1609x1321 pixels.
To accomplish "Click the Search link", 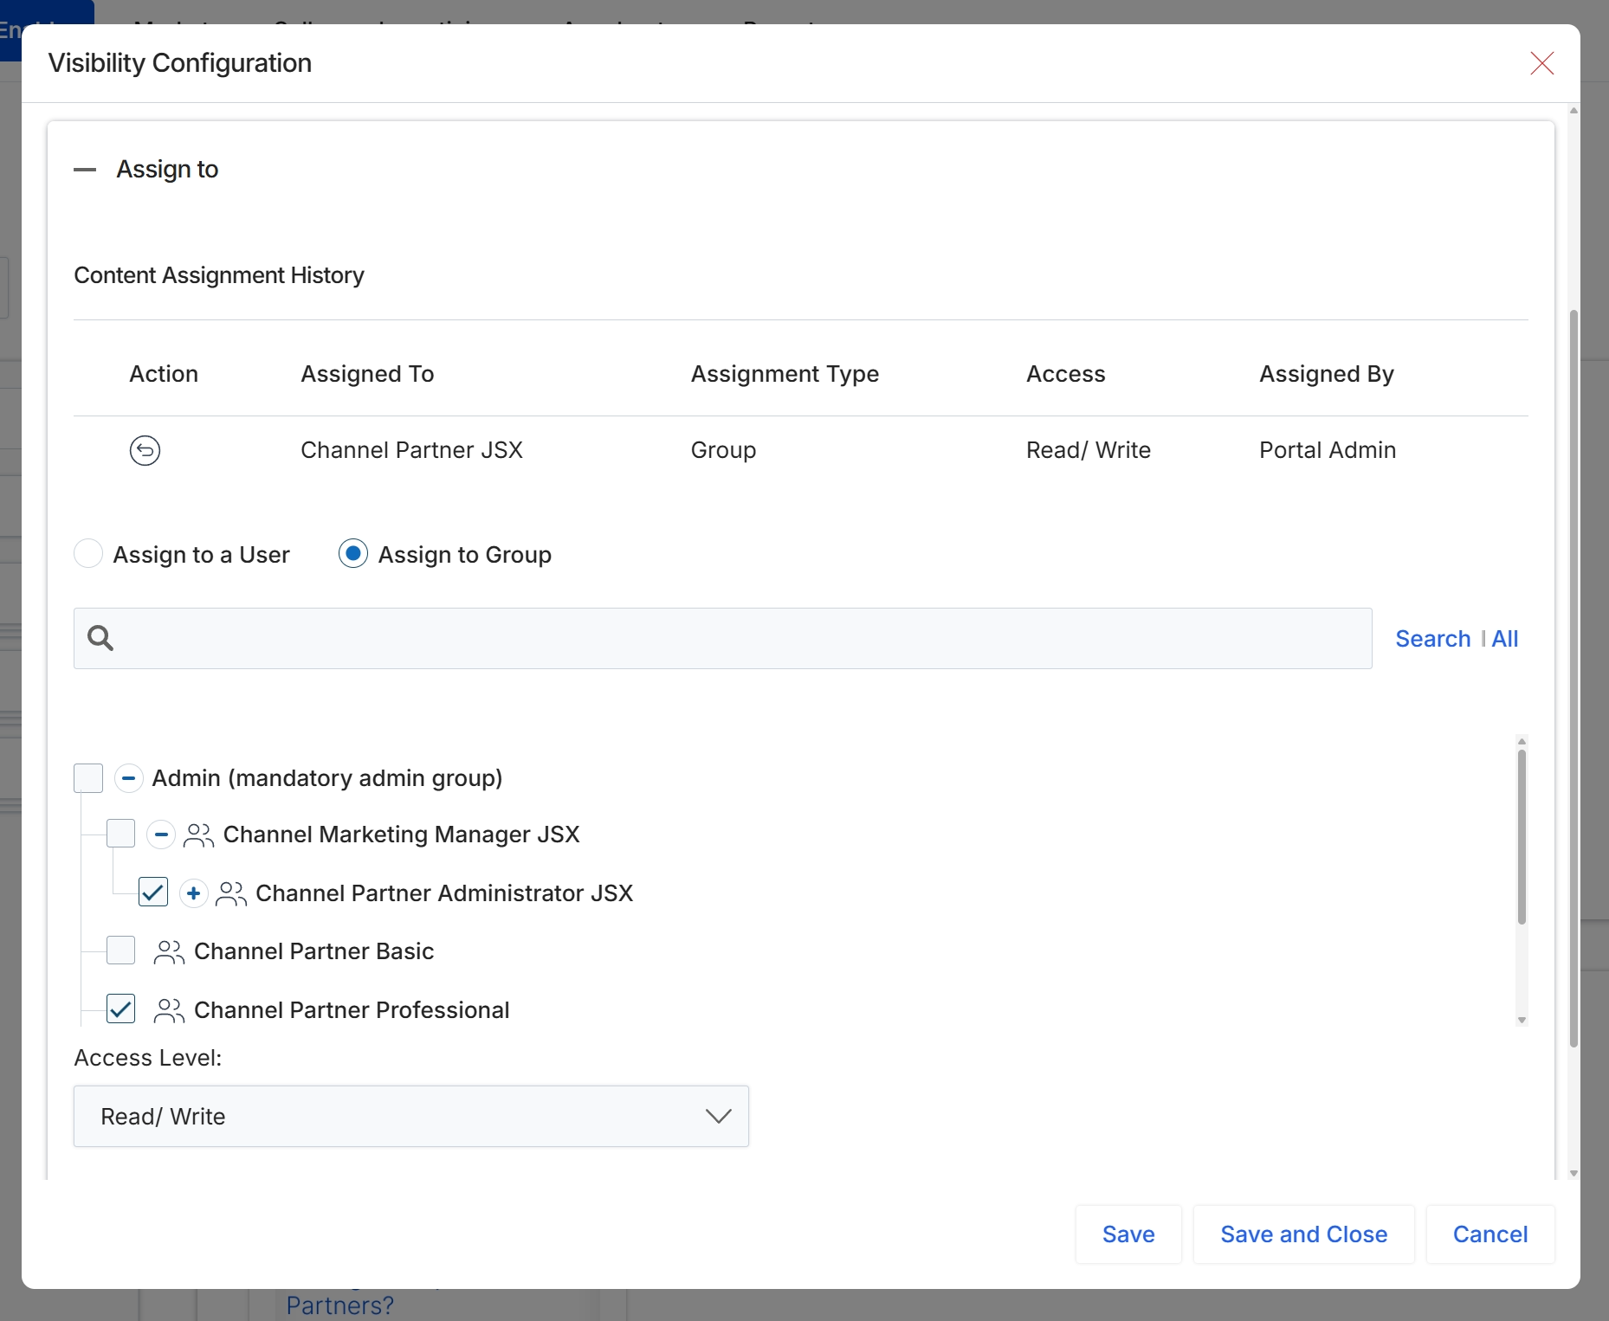I will pos(1432,639).
